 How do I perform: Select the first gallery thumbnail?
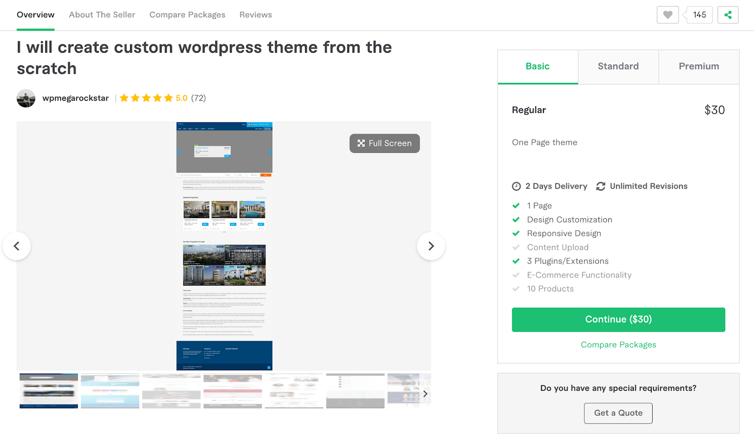click(49, 391)
